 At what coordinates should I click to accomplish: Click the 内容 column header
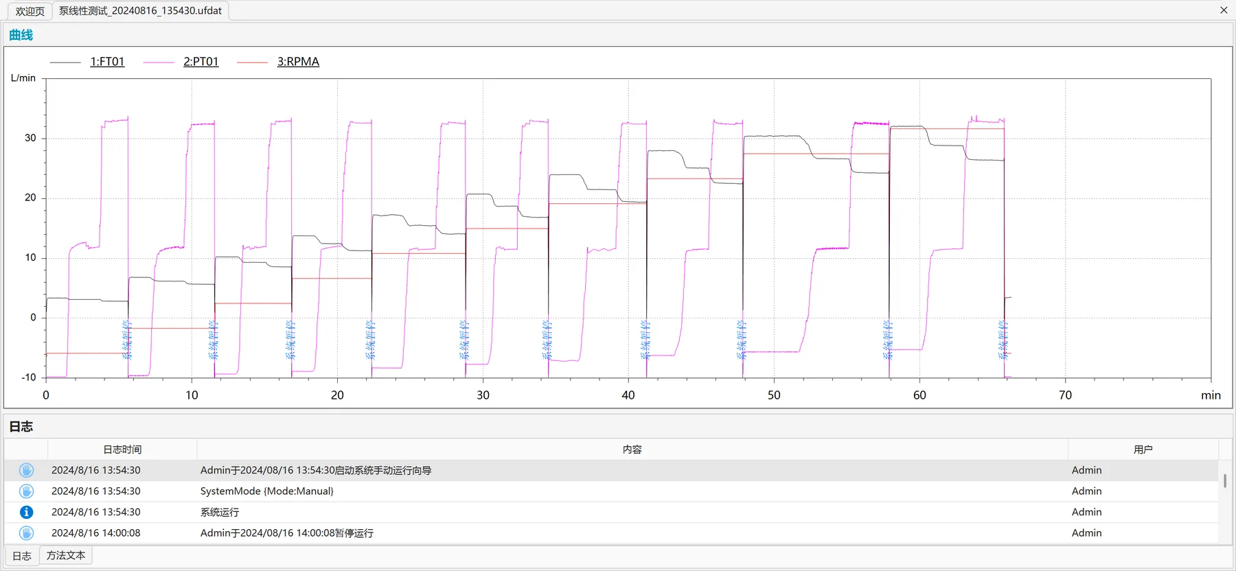point(632,450)
